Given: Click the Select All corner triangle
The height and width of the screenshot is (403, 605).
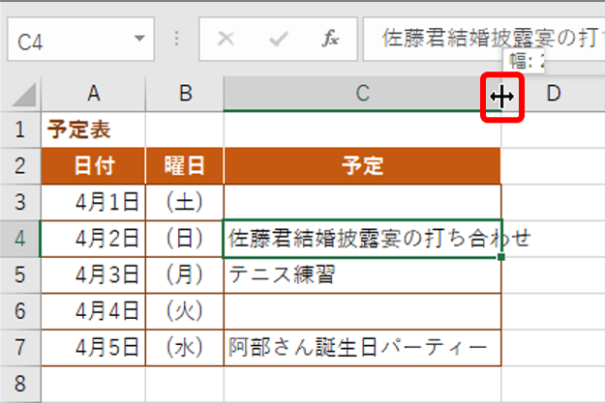Looking at the screenshot, I should click(23, 95).
